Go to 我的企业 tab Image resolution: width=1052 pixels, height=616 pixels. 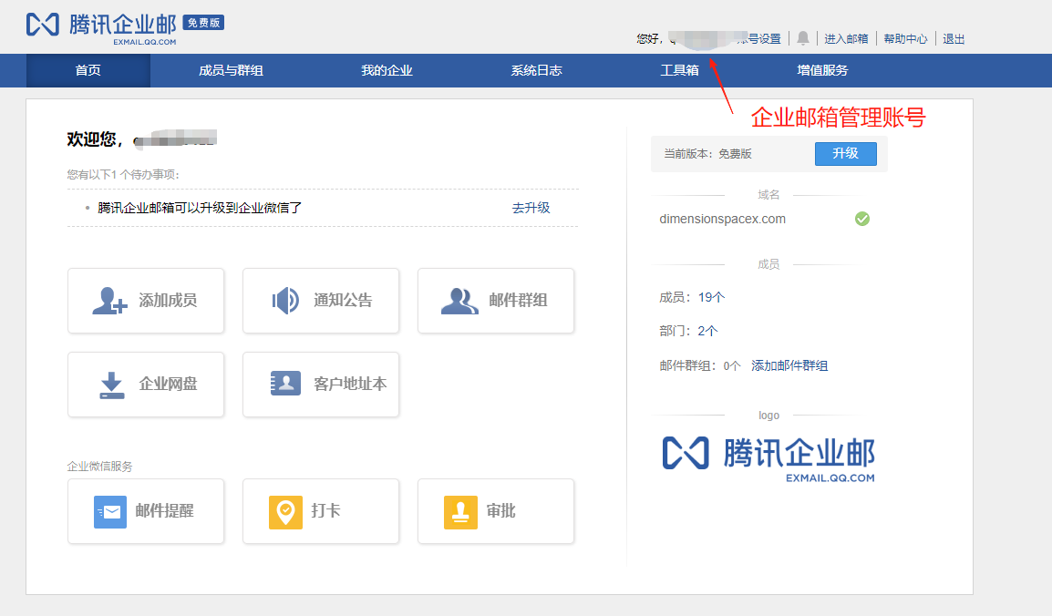coord(387,70)
